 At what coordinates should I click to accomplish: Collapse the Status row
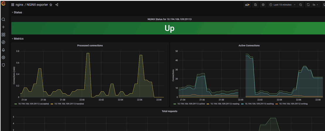pyautogui.click(x=18, y=12)
